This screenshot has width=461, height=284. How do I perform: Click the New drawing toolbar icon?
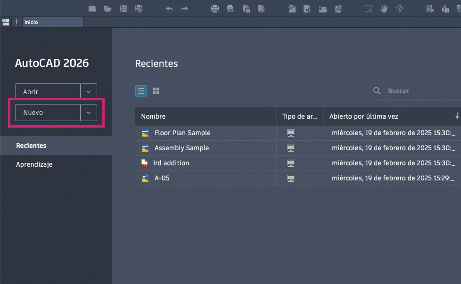(92, 9)
